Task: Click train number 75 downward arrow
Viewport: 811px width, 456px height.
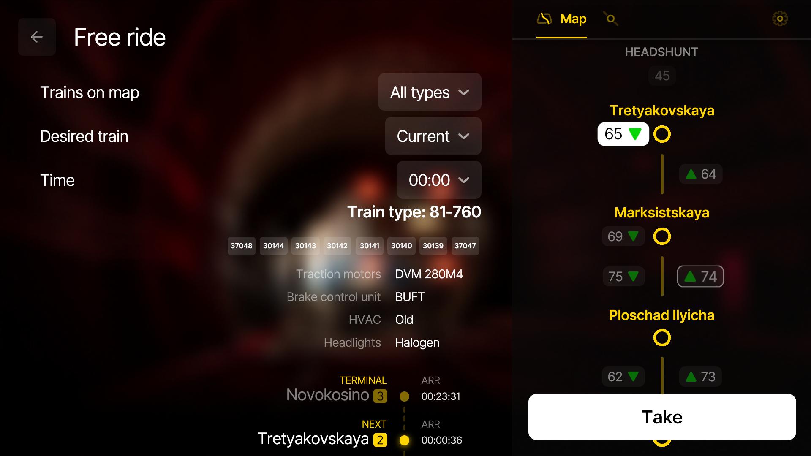Action: (x=623, y=276)
